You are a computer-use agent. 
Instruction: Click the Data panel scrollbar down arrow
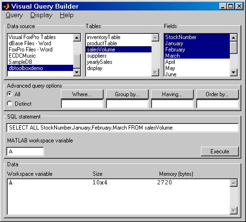click(x=234, y=211)
